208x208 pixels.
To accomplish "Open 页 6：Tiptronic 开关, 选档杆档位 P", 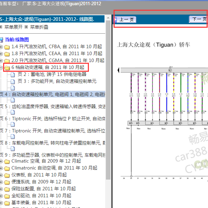I will [x=53, y=119].
